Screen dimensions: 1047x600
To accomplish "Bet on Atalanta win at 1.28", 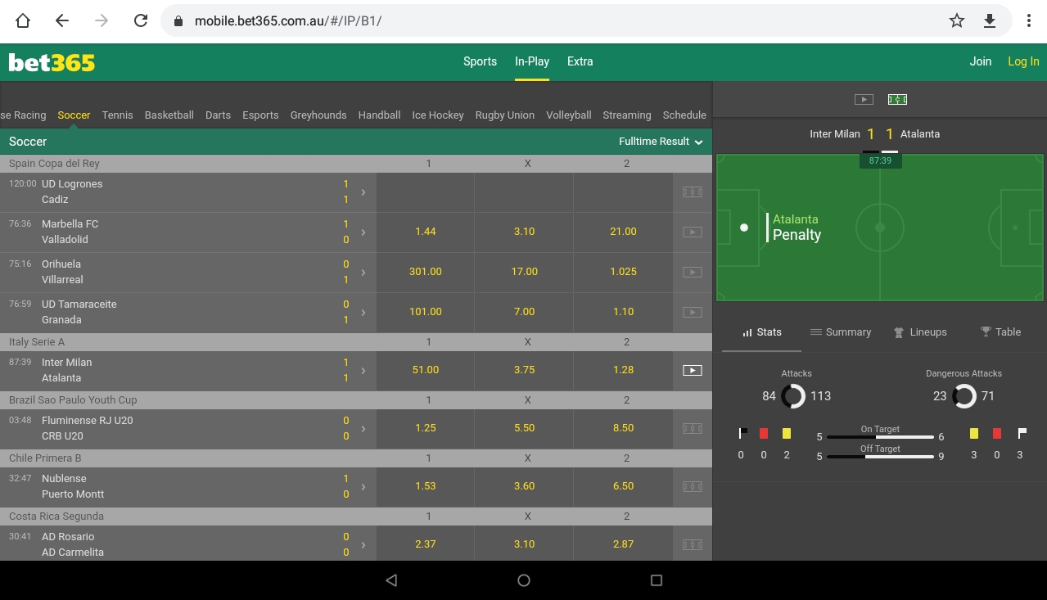I will point(623,371).
